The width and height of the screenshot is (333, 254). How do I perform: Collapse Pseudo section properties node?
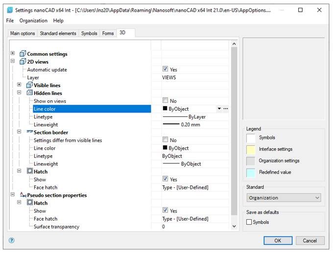coord(13,194)
